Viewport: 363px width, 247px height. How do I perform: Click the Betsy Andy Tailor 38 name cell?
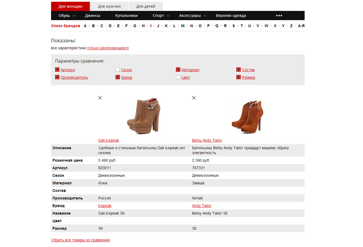click(x=210, y=213)
